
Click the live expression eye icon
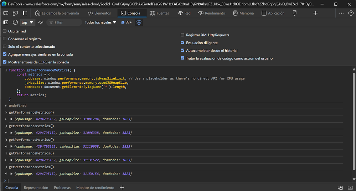[41, 22]
